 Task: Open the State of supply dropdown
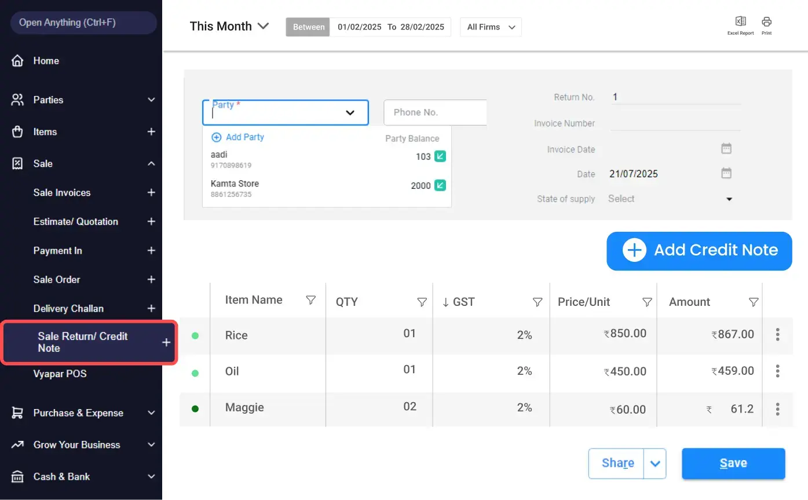[x=729, y=199]
